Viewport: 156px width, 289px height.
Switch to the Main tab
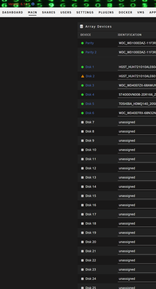(x=32, y=12)
